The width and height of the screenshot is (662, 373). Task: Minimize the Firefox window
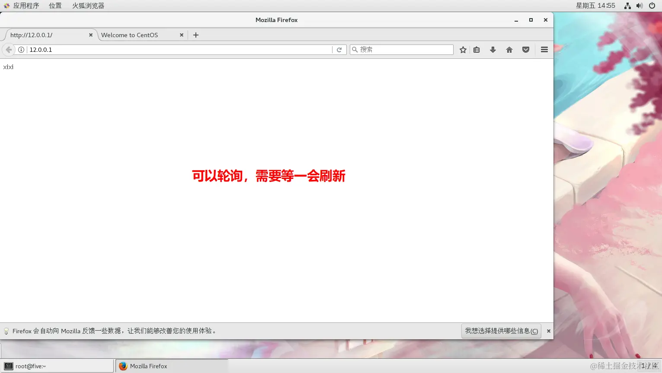pyautogui.click(x=516, y=20)
